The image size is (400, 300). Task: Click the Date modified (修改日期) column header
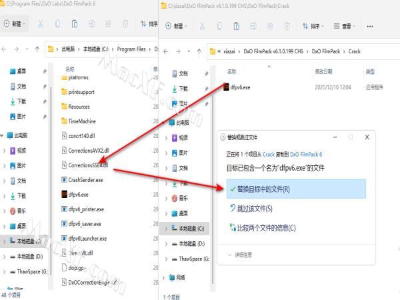click(x=323, y=72)
